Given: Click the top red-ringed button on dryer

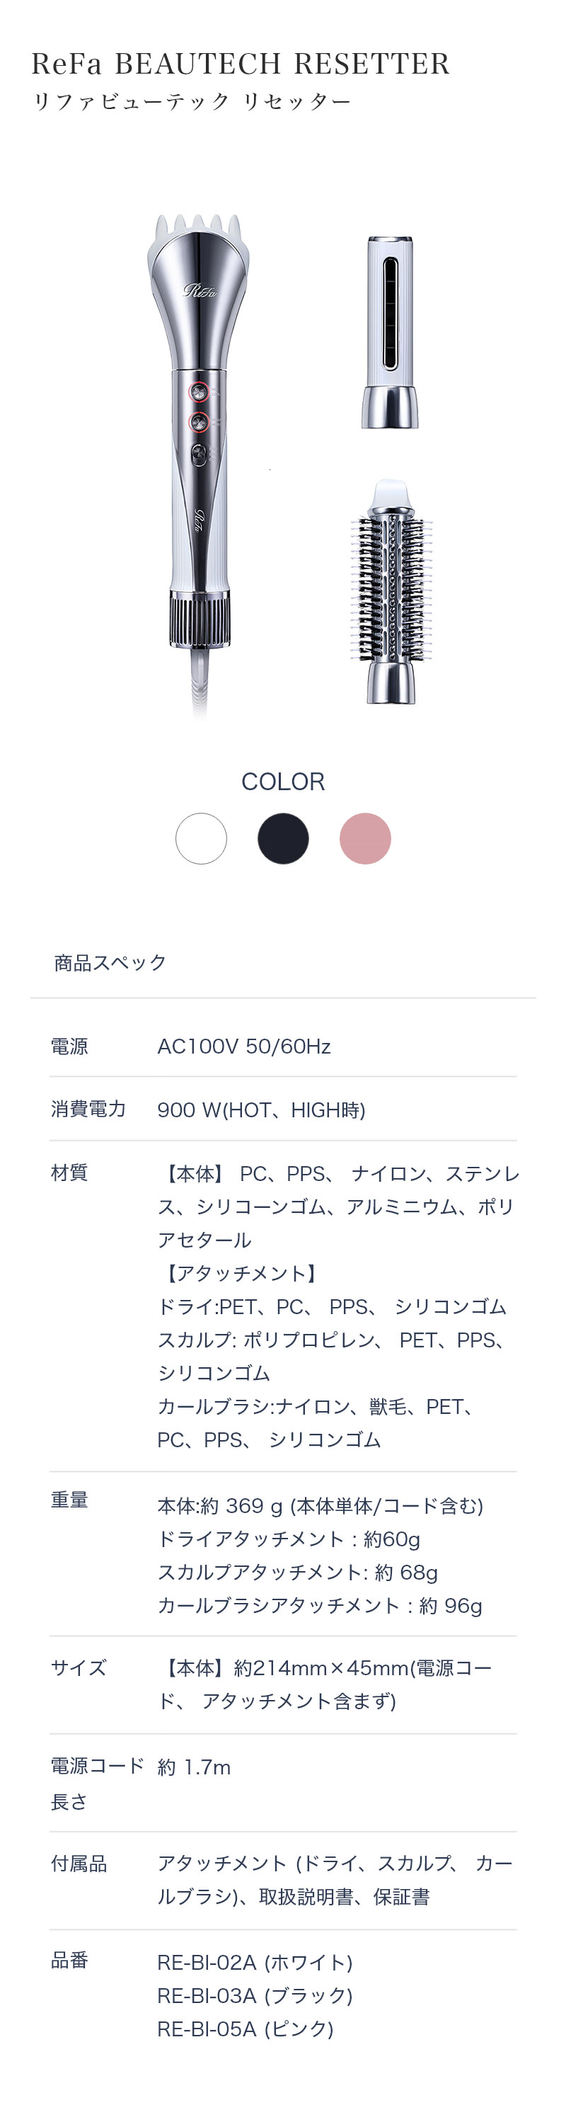Looking at the screenshot, I should [x=199, y=392].
